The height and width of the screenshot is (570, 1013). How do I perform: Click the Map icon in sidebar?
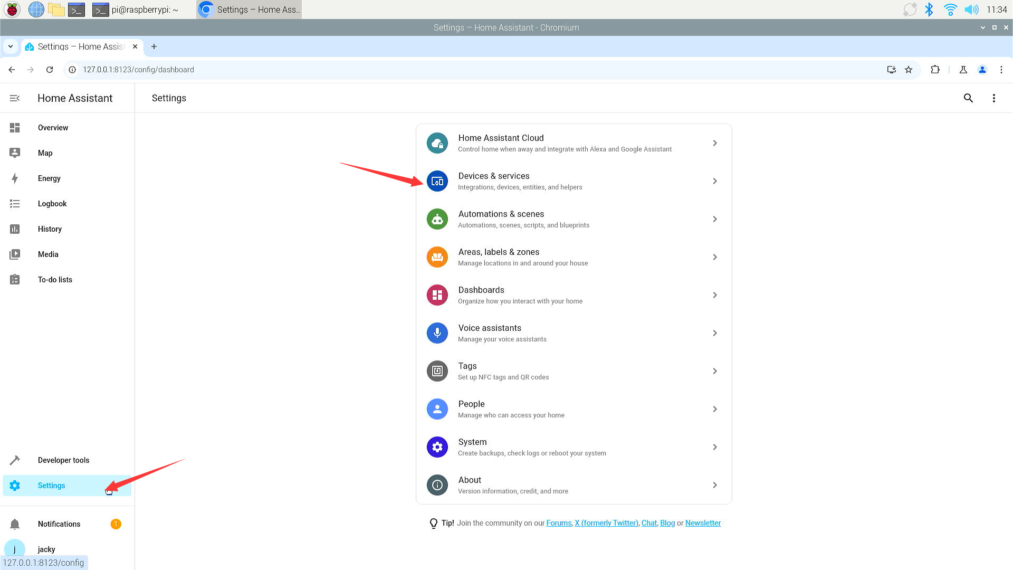click(x=15, y=153)
